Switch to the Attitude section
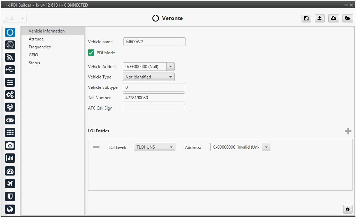356x217 pixels. [x=36, y=39]
